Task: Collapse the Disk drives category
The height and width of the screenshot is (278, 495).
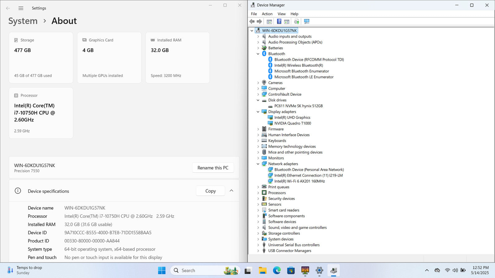Action: point(258,100)
